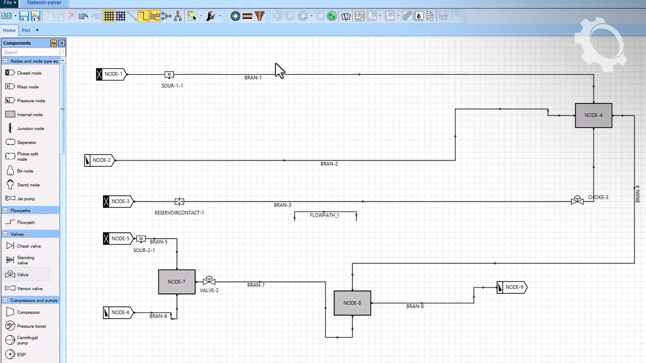Toggle the snap-to-grid red dot button
646x363 pixels.
tap(121, 16)
